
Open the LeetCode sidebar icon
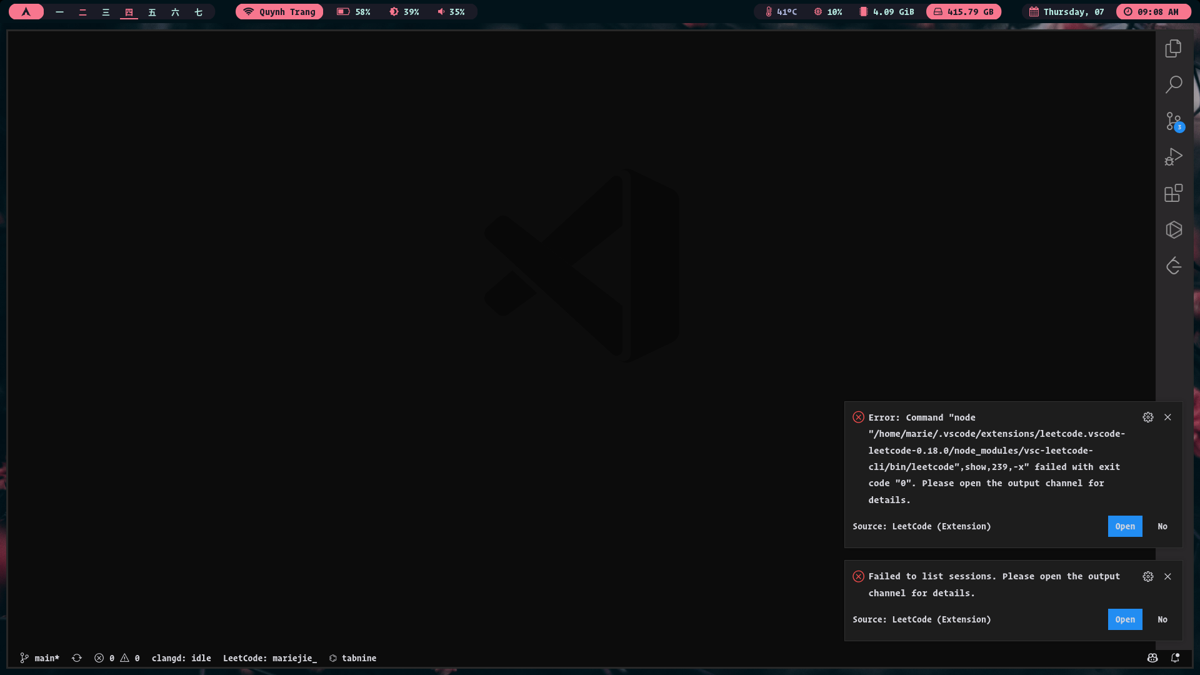click(1173, 266)
